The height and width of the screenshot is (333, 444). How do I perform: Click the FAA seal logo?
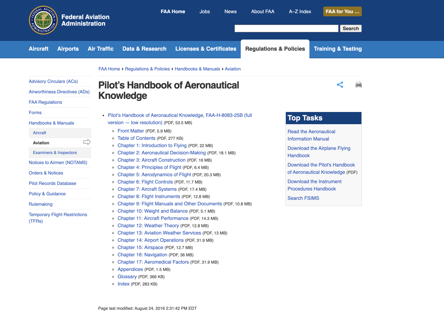pos(43,20)
